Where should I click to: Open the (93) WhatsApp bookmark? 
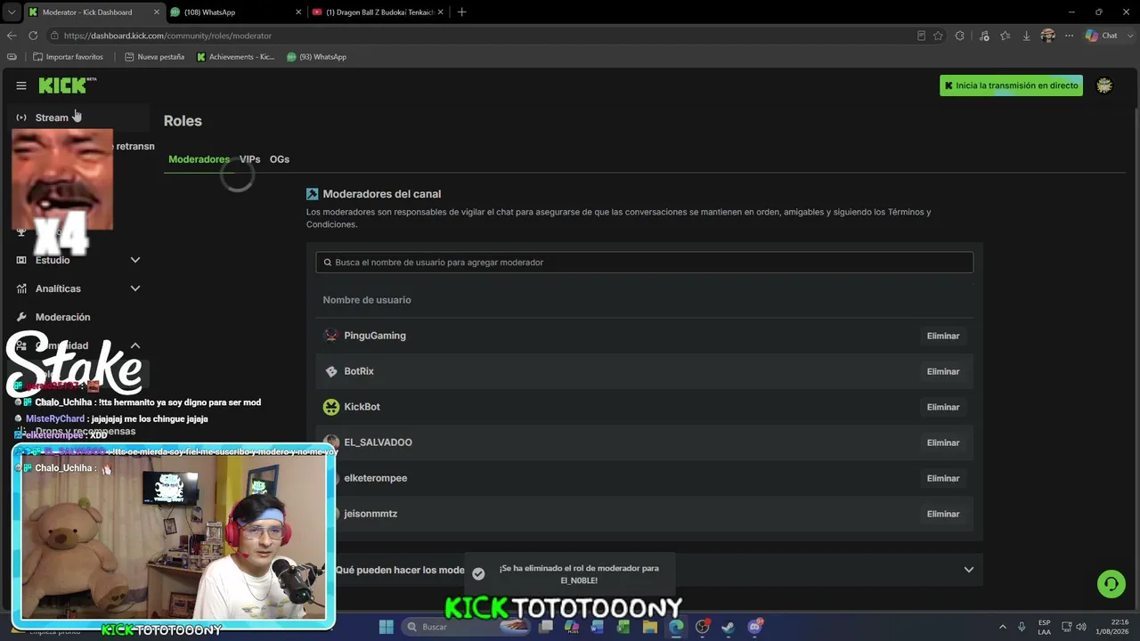tap(316, 57)
